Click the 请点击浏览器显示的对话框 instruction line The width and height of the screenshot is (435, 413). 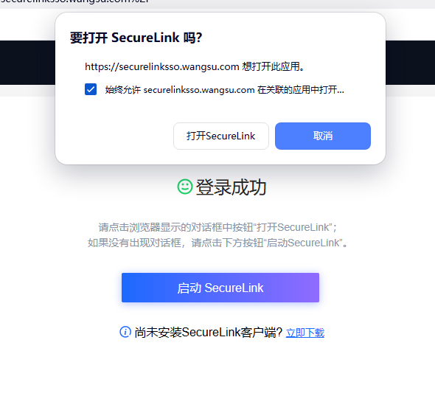217,227
